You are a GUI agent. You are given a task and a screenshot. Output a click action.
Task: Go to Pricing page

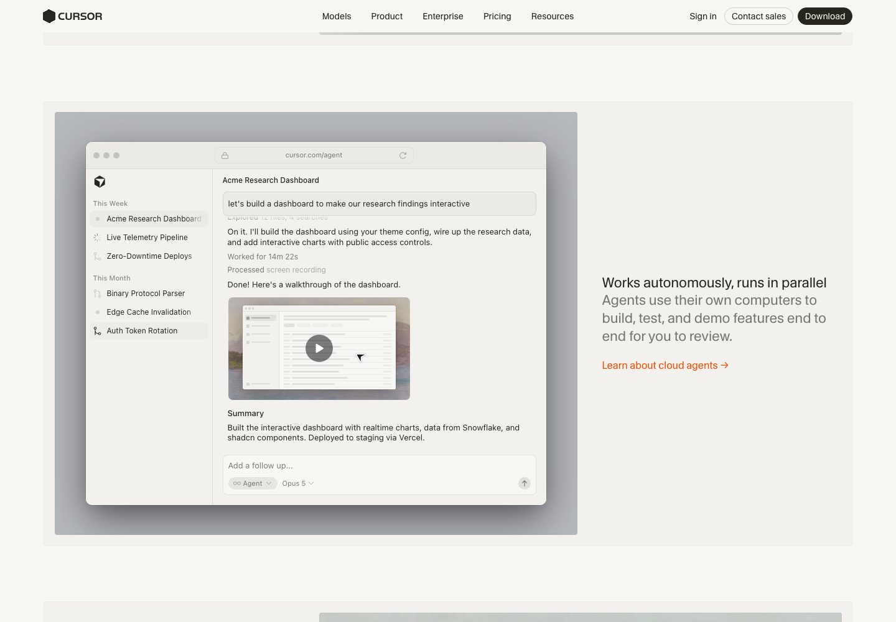(497, 16)
